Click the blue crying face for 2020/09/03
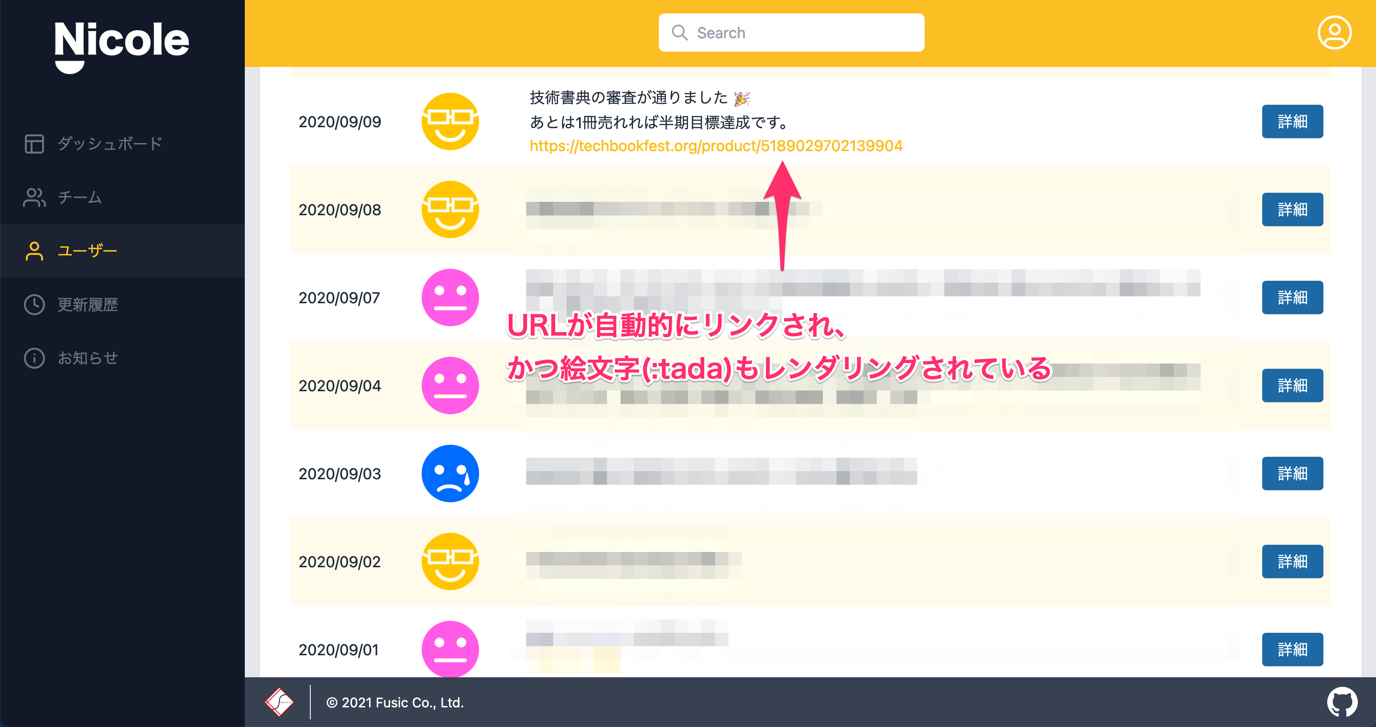The height and width of the screenshot is (727, 1376). coord(450,474)
